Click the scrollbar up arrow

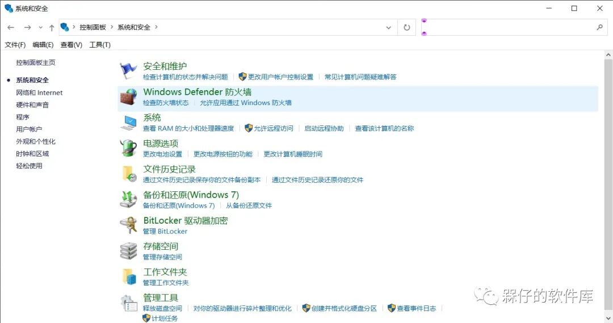(x=608, y=55)
